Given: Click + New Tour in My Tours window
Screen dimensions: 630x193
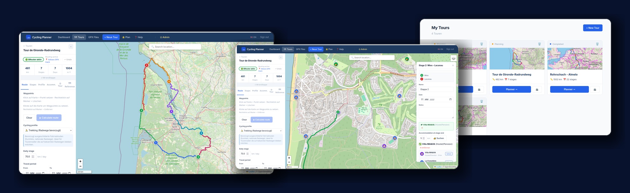Looking at the screenshot, I should click(592, 28).
